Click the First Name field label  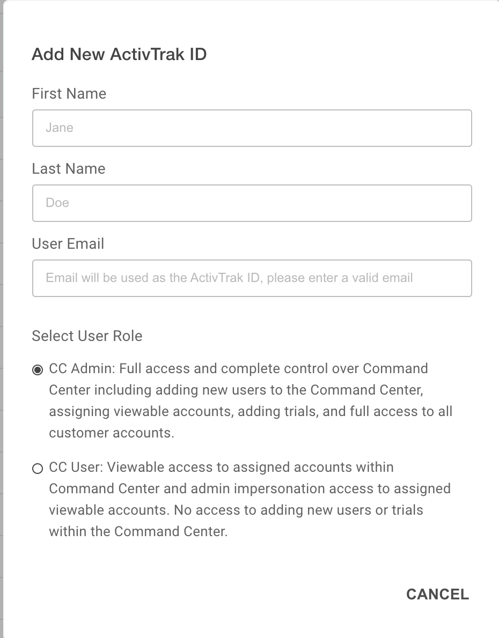click(69, 94)
